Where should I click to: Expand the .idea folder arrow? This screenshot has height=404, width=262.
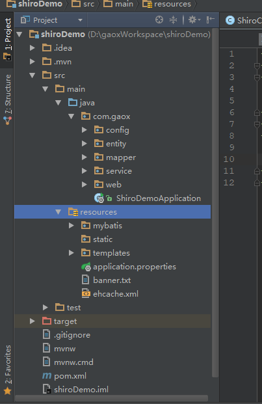click(x=32, y=48)
